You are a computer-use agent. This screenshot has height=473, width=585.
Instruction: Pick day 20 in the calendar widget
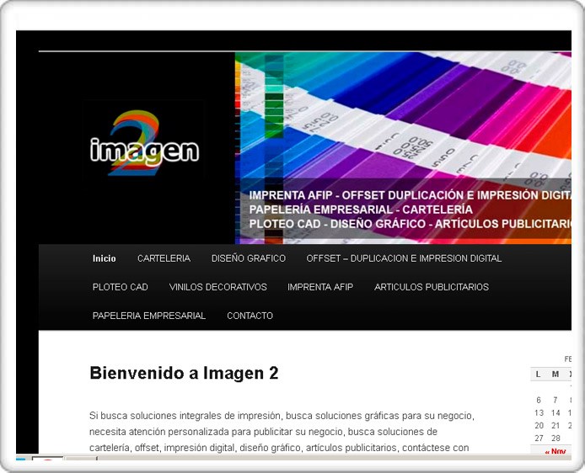[539, 426]
